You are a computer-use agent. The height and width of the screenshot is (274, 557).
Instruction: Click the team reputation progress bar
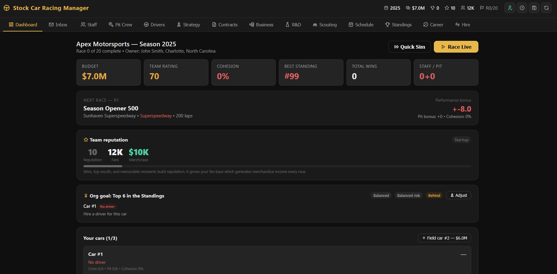(277, 166)
